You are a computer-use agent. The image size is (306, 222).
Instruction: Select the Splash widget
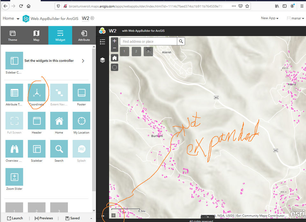(x=81, y=149)
